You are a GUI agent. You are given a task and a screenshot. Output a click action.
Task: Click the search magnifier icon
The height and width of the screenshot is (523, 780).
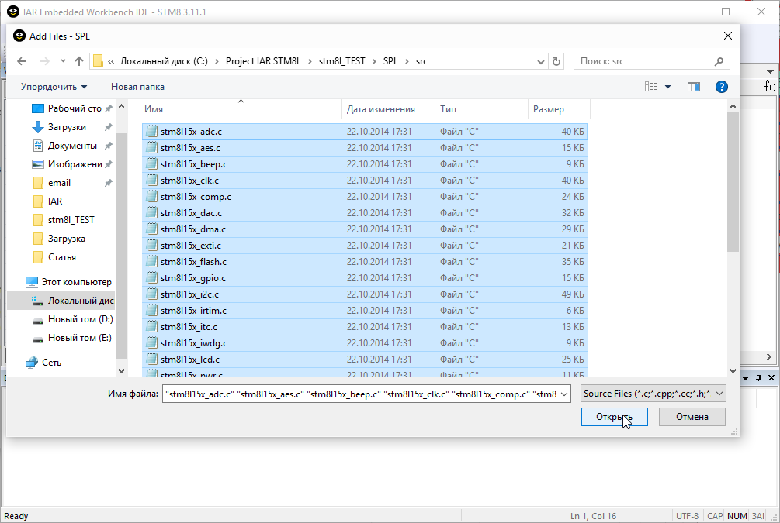click(x=719, y=61)
